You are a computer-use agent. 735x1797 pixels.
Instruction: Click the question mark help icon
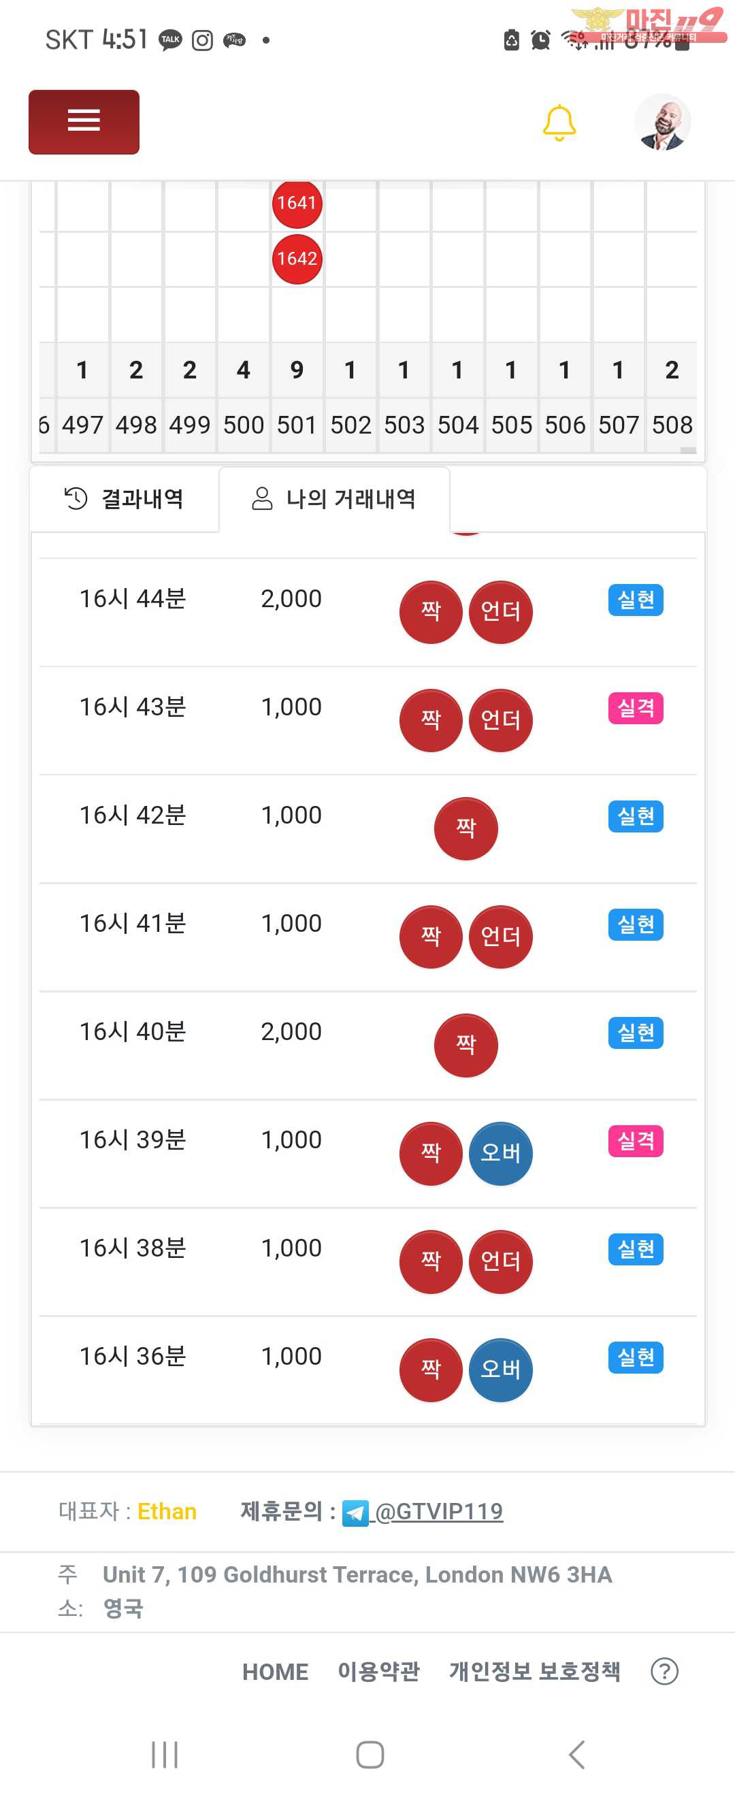coord(665,1672)
